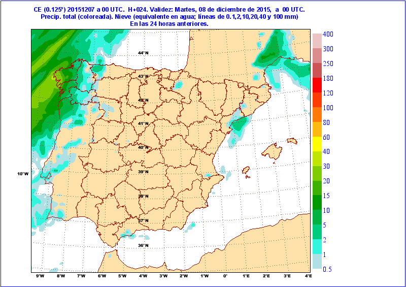This screenshot has height=287, width=406.
Task: Click the "41°N" latitude label
Action: coord(143,123)
